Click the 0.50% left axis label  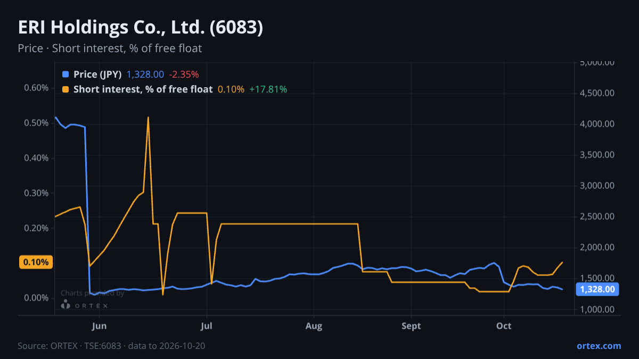click(36, 123)
